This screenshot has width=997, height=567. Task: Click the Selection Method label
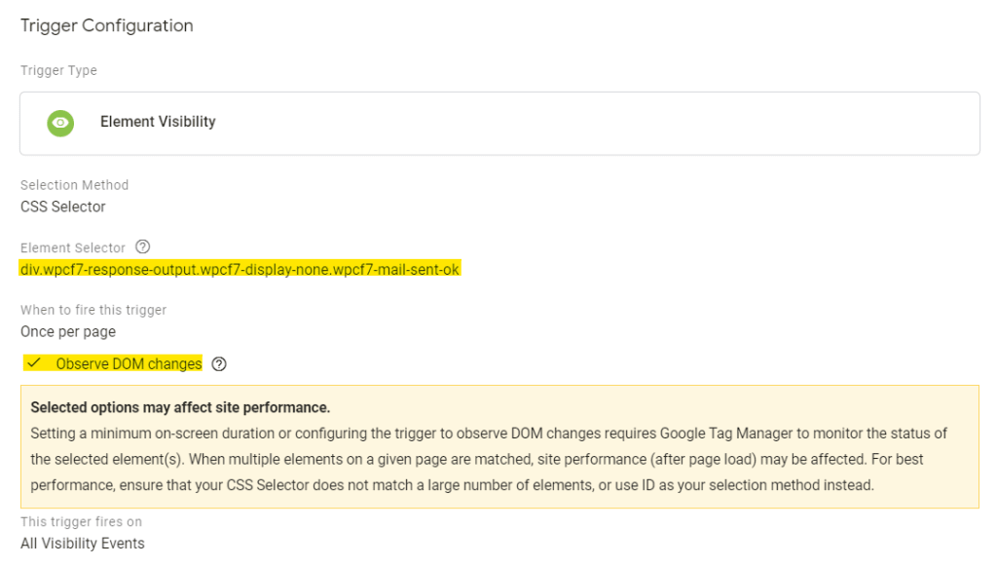coord(74,185)
